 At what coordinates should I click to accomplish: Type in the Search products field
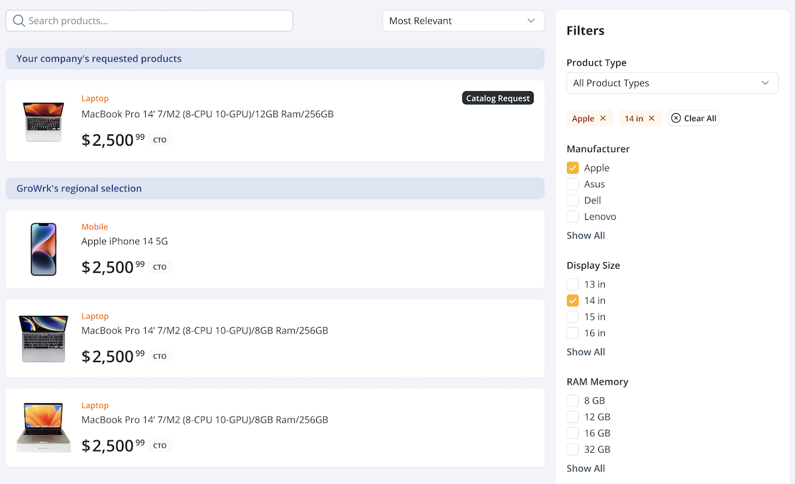tap(156, 21)
